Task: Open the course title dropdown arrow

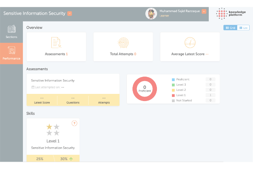Action: click(69, 14)
